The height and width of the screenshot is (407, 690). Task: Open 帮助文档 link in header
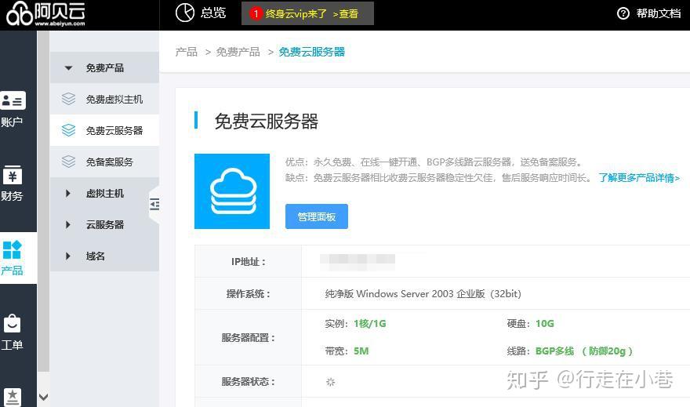coord(659,13)
